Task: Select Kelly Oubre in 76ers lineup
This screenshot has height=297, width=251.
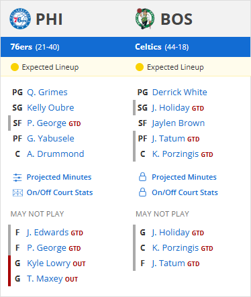Action: coord(50,108)
